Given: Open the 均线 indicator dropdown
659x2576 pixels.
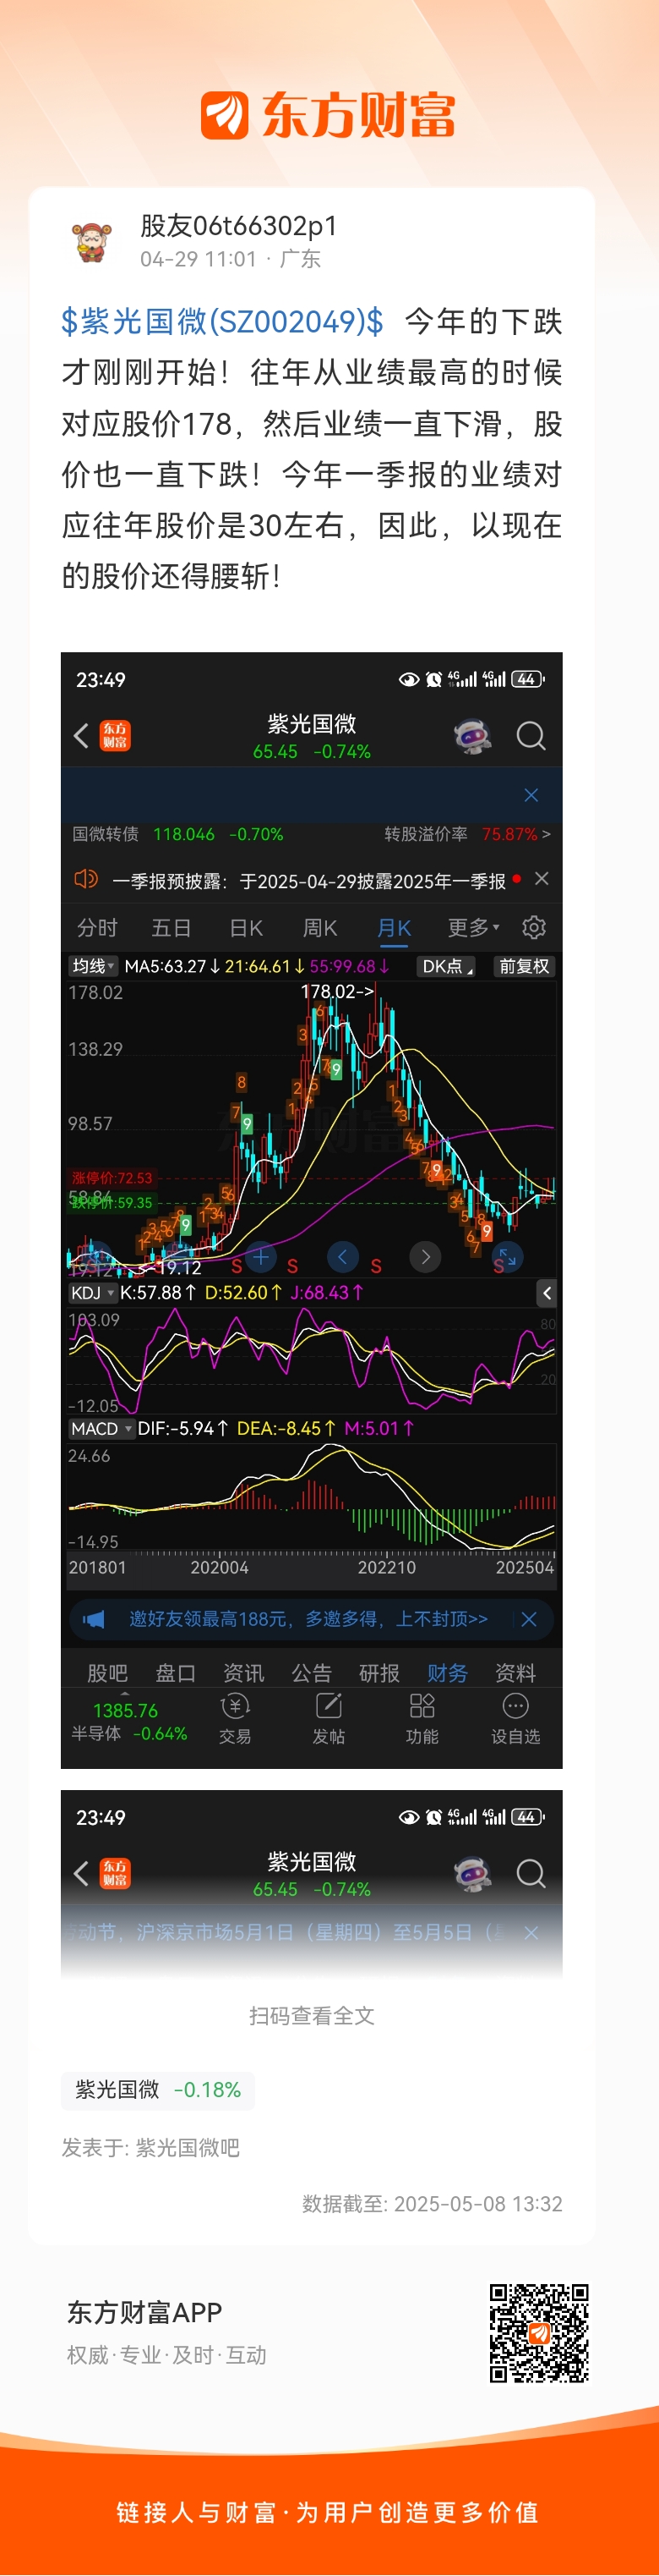Looking at the screenshot, I should click(x=94, y=966).
